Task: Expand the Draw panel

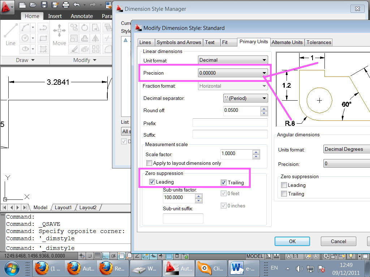Action: (25, 60)
